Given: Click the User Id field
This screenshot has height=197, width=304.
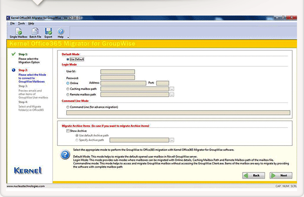Looking at the screenshot, I should 118,72.
